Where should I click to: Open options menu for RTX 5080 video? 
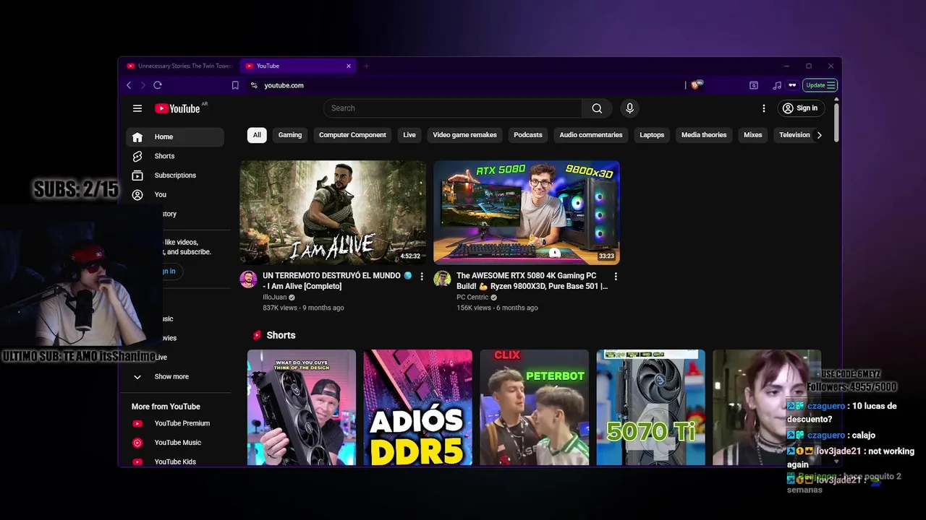[616, 277]
